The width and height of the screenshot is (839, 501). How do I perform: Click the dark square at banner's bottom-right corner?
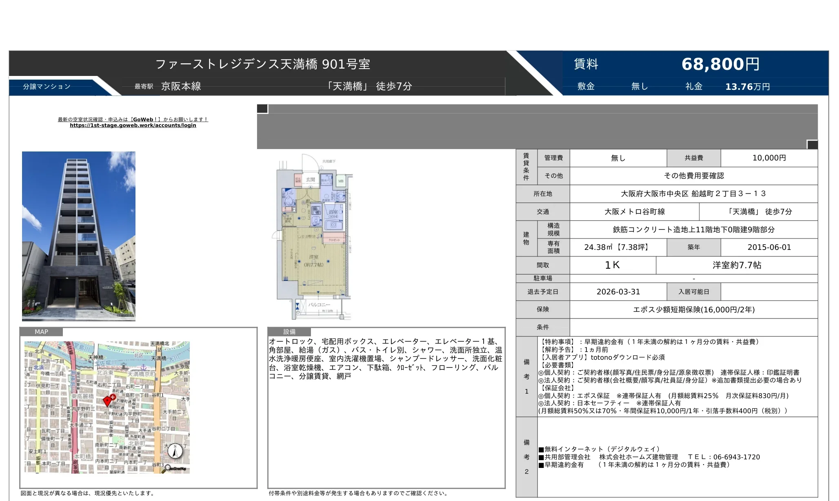coord(812,145)
